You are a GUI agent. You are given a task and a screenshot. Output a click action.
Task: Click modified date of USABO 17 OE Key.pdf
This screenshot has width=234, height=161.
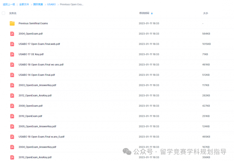(x=149, y=54)
